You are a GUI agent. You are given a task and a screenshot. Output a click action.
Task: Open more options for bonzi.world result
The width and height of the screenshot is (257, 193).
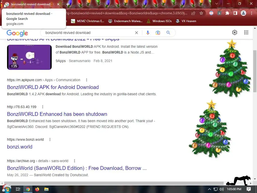(50, 139)
